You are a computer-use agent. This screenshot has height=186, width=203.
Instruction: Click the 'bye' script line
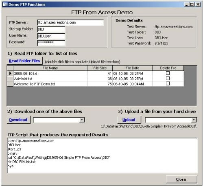click(11, 166)
